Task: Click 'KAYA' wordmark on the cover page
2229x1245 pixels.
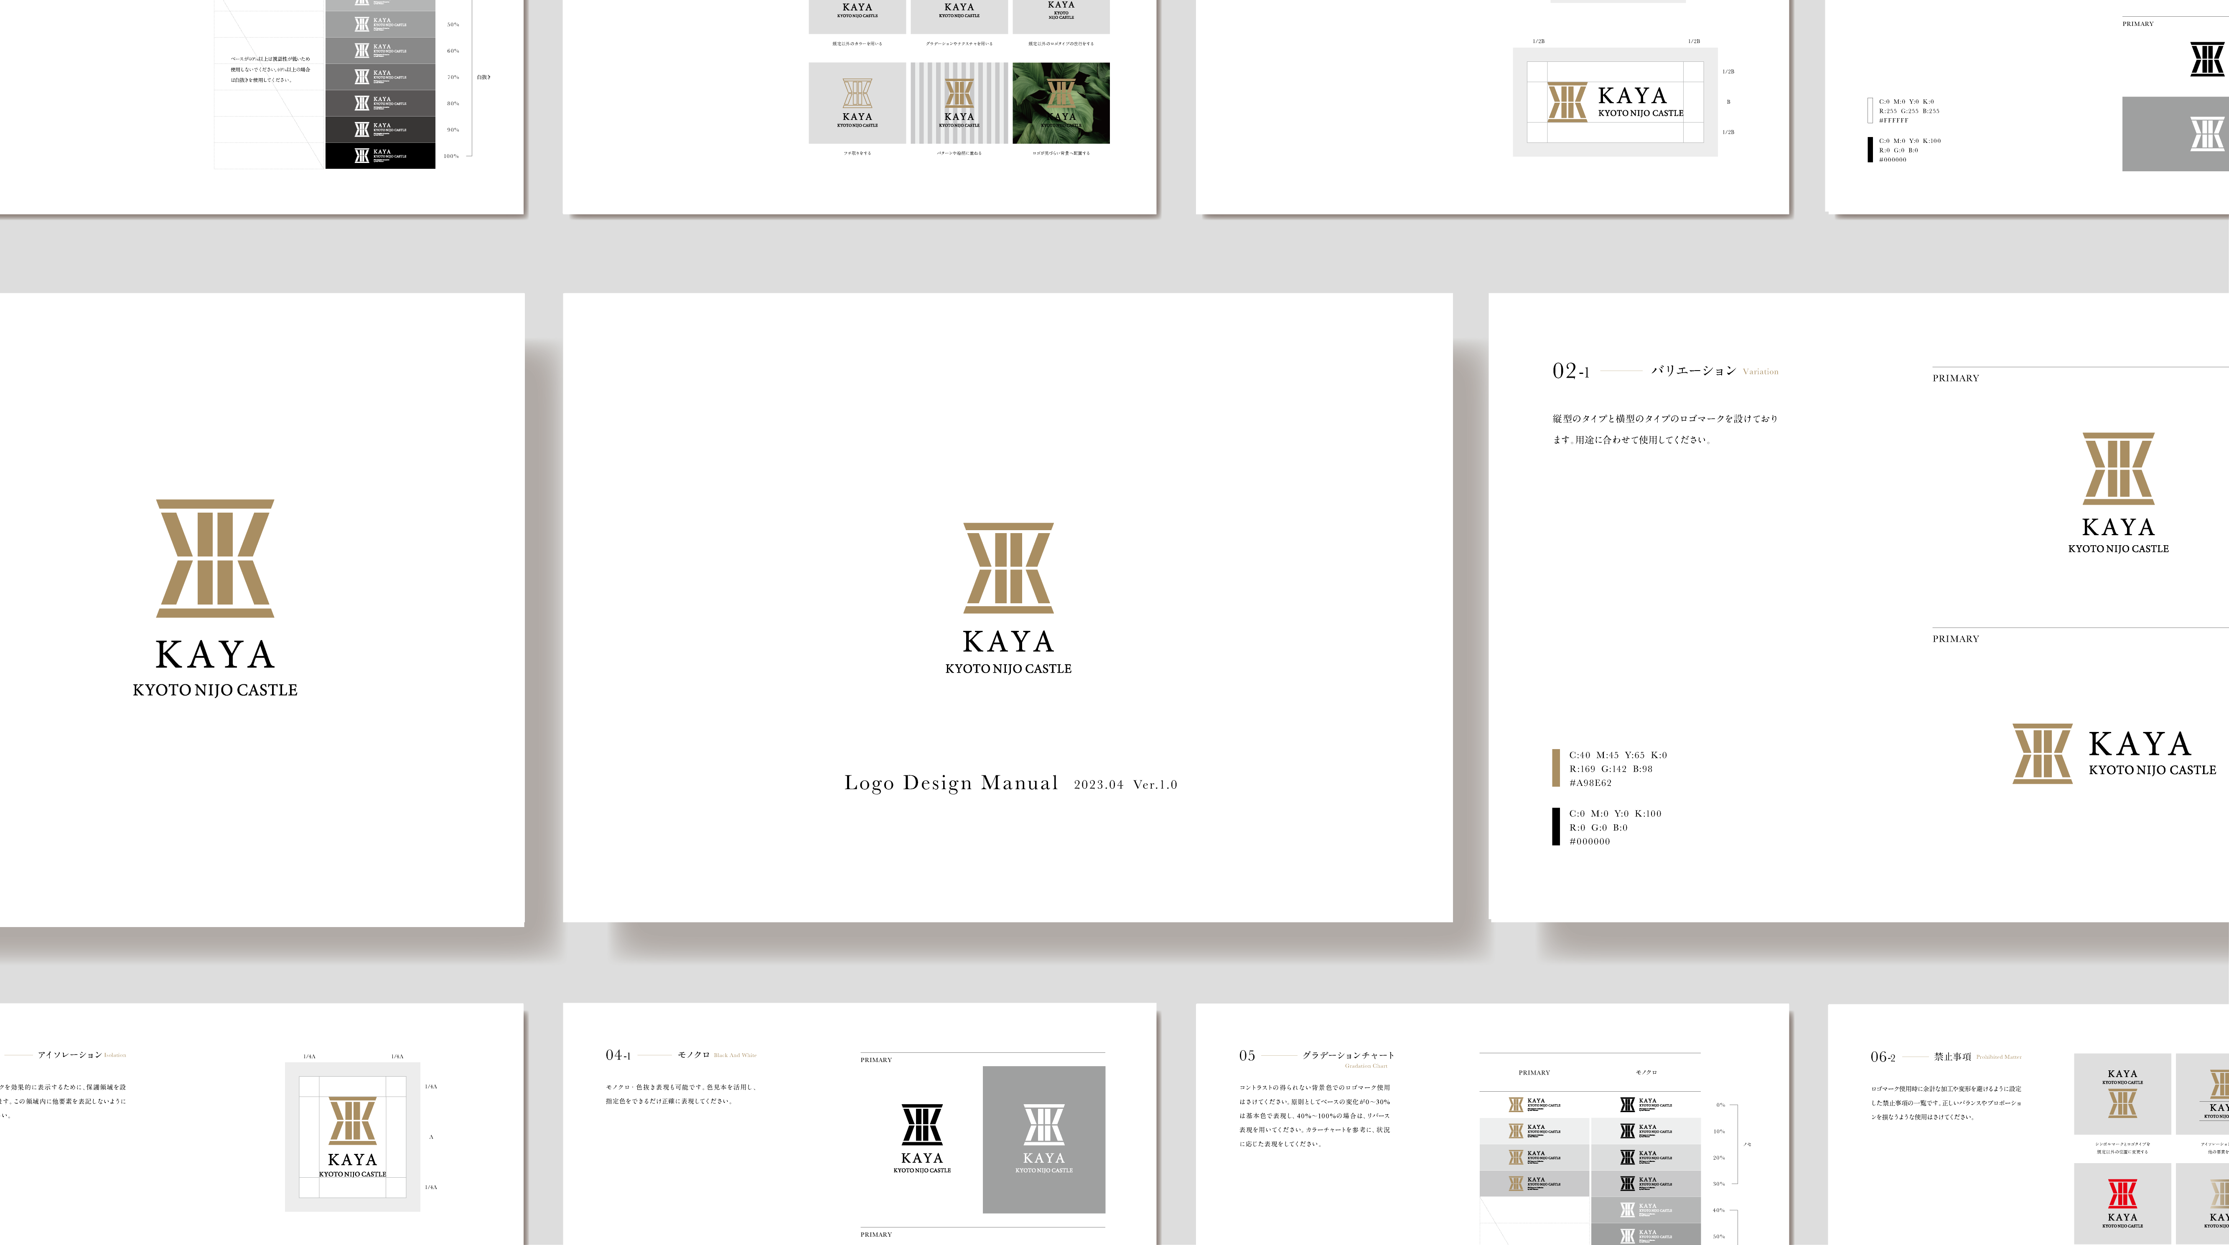Action: point(1008,642)
